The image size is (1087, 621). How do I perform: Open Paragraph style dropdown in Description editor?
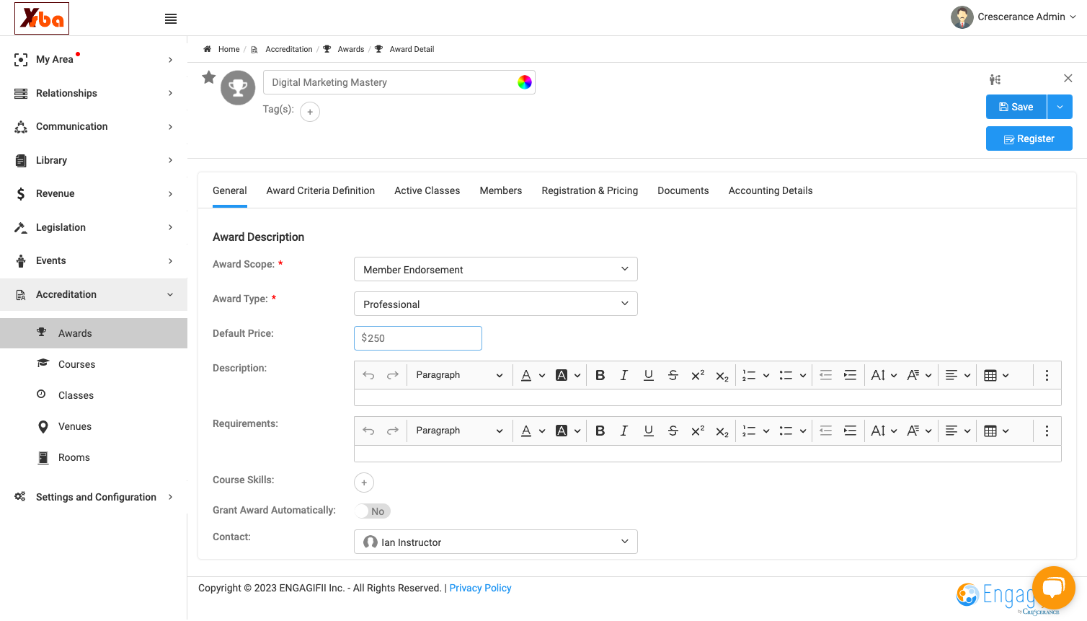click(x=459, y=375)
